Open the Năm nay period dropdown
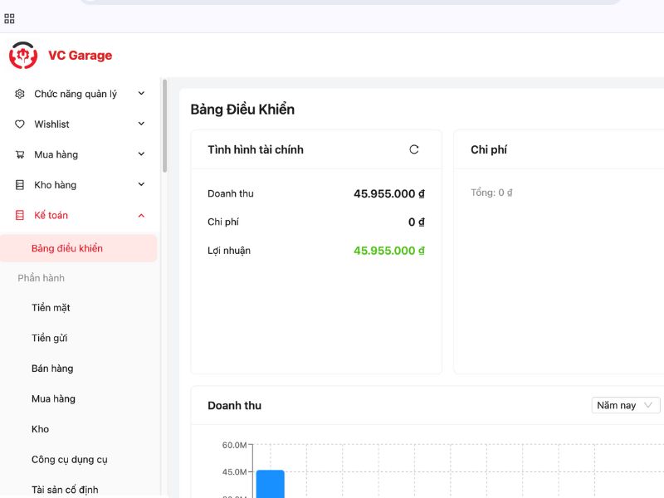 pos(626,405)
